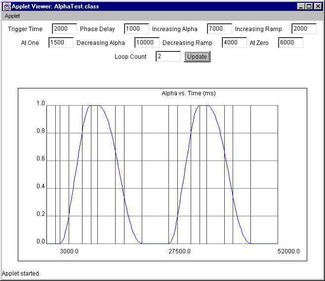The image size is (325, 281).
Task: Minimize the Applet Viewer window
Action: coord(301,6)
